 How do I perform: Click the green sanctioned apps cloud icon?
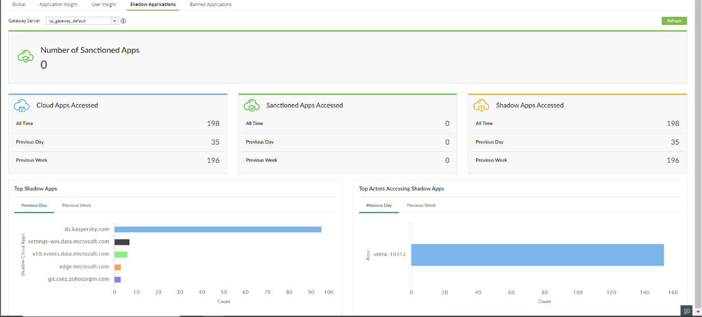(26, 56)
